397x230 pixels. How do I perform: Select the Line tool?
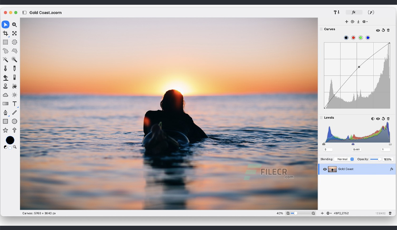14,113
